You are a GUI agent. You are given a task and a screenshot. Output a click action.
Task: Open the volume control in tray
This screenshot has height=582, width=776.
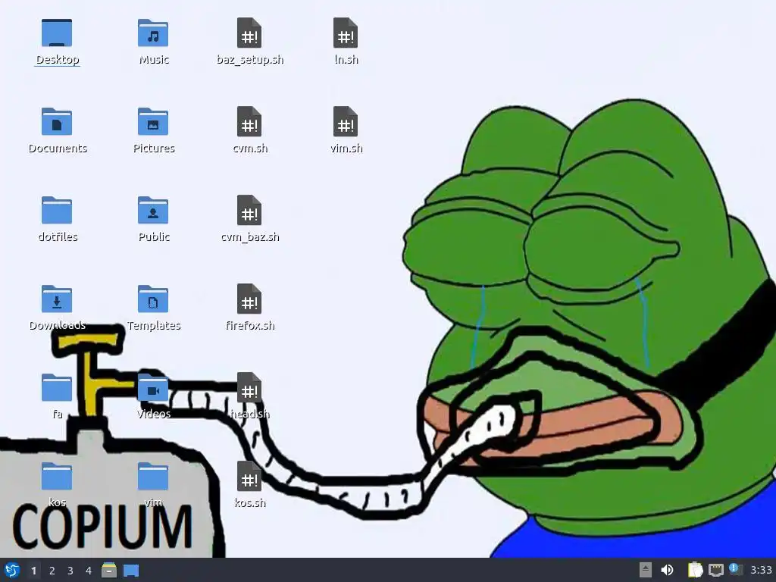[x=667, y=570]
